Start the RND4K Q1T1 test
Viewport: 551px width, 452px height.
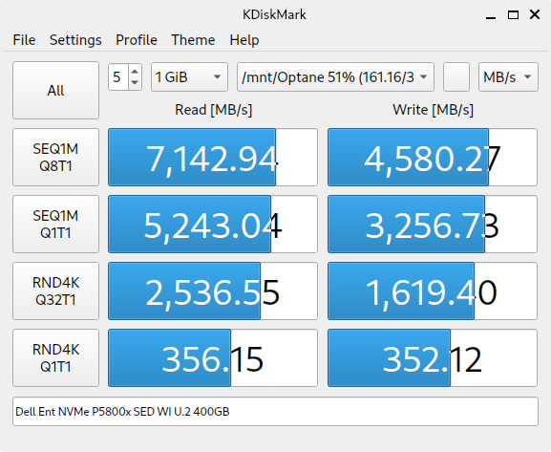tap(56, 357)
